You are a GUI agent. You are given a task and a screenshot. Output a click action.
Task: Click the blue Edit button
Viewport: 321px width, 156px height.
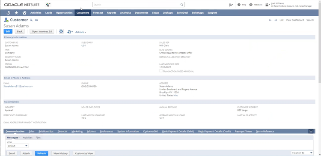[8, 31]
